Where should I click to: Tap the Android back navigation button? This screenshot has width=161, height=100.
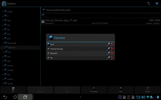coord(5,97)
